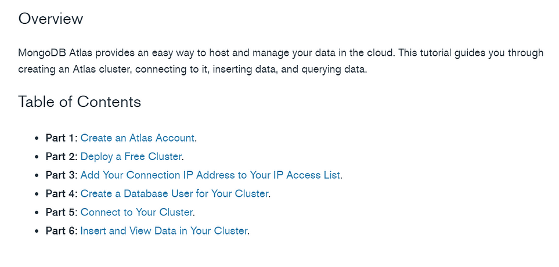This screenshot has height=267, width=559.
Task: Click the bold Part 4 label
Action: tap(62, 193)
